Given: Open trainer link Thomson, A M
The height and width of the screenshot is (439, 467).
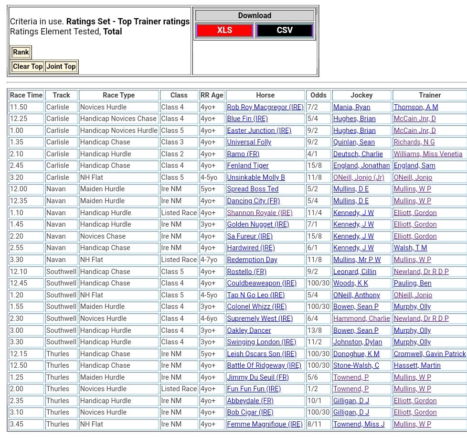Looking at the screenshot, I should (x=415, y=107).
